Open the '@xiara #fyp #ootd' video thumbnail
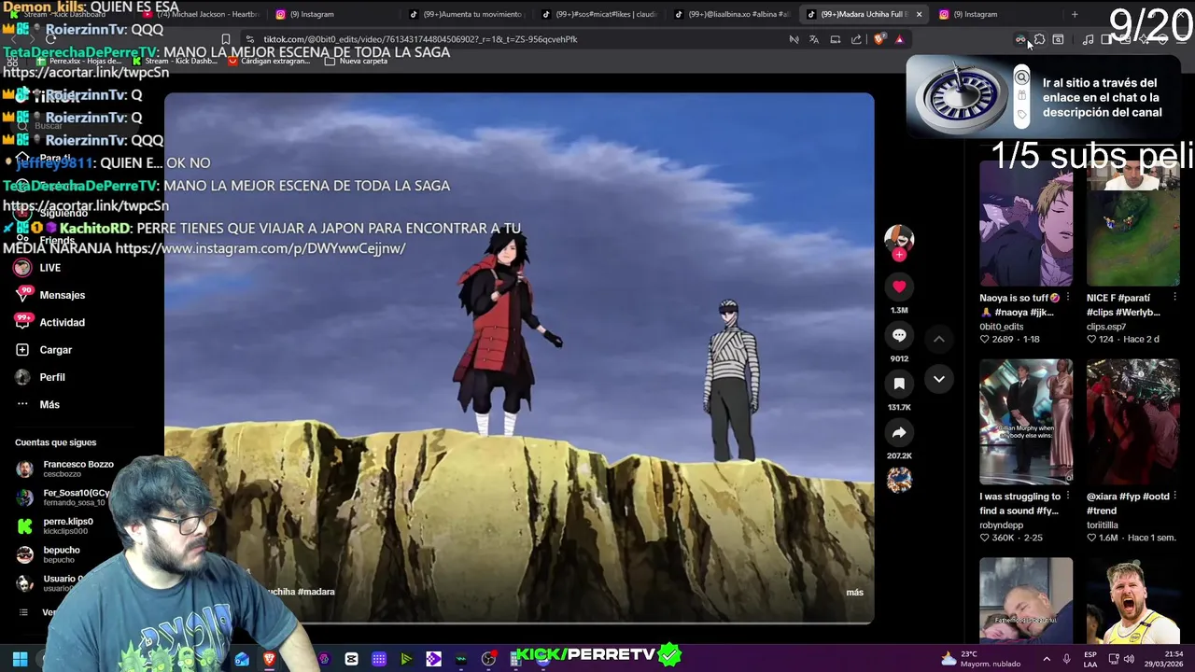This screenshot has width=1195, height=672. coord(1132,422)
